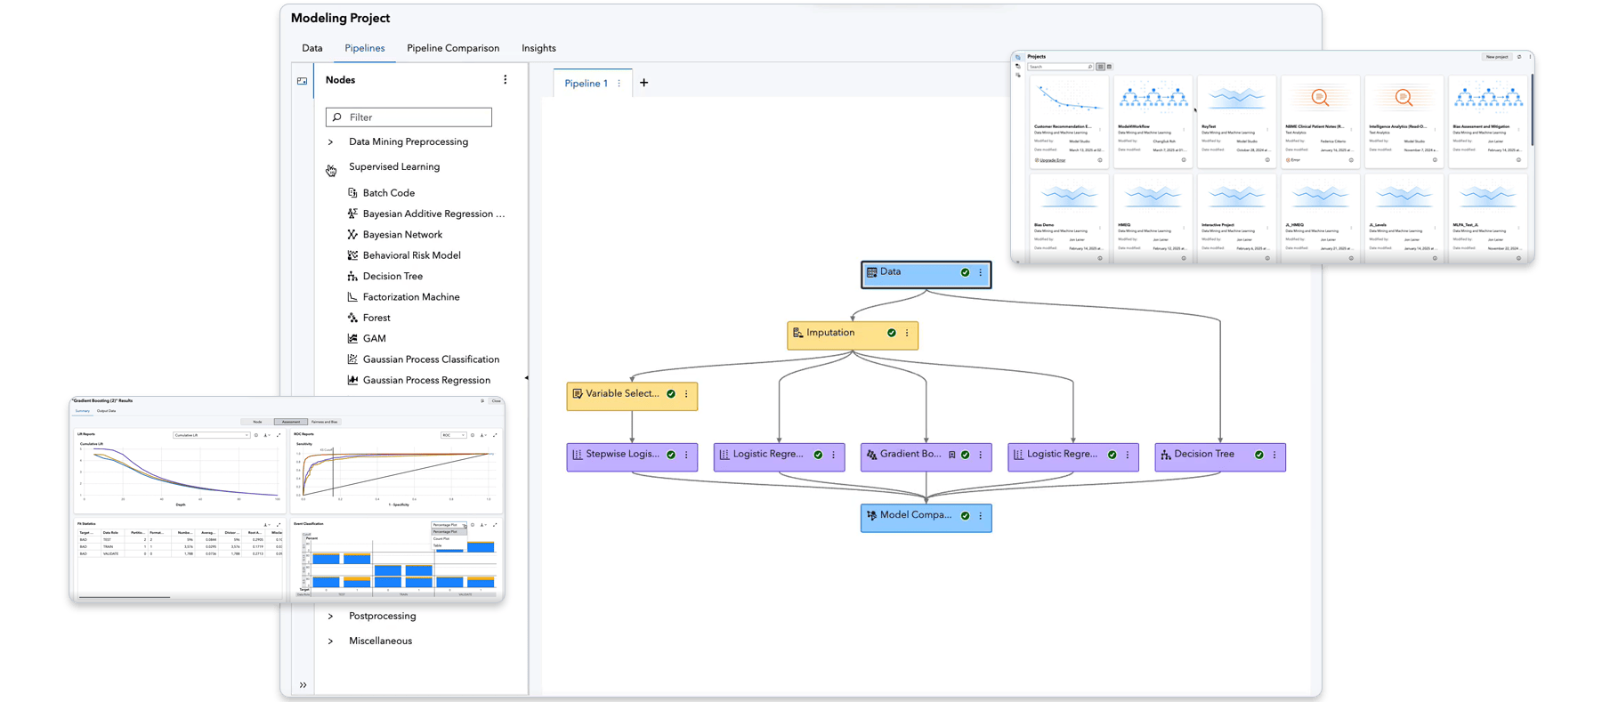Switch to the Pipeline Comparison tab
The height and width of the screenshot is (702, 1602).
coord(453,48)
